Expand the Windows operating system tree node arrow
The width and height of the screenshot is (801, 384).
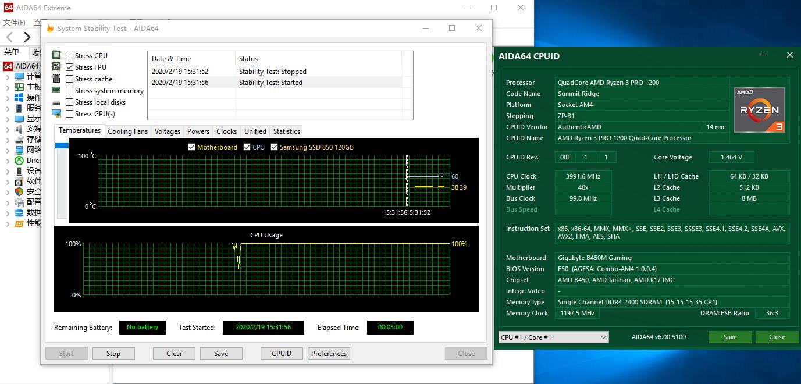8,97
